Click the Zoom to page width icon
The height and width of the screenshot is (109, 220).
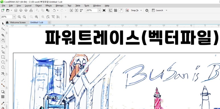[x=53, y=17]
